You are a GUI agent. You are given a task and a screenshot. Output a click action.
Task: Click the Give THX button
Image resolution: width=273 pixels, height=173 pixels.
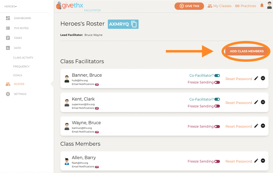[x=189, y=6]
